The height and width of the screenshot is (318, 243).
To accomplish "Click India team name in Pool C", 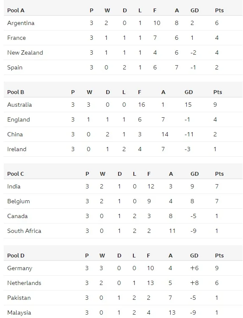I will pos(14,186).
